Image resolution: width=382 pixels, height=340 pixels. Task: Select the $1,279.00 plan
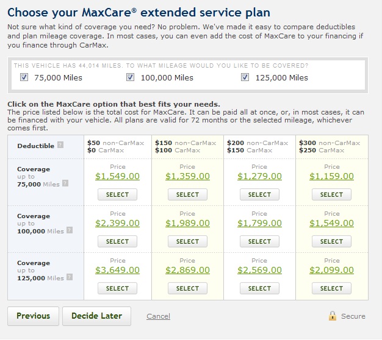[x=259, y=194]
